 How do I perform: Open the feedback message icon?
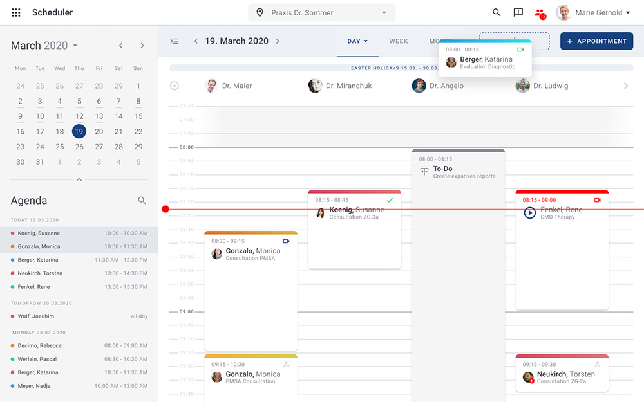click(518, 12)
